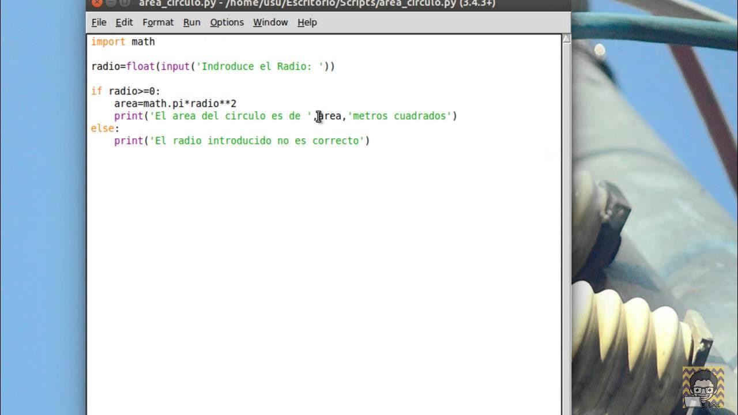This screenshot has width=738, height=415.
Task: Click 'El radio introducido no es correcto' string
Action: pyautogui.click(x=257, y=141)
